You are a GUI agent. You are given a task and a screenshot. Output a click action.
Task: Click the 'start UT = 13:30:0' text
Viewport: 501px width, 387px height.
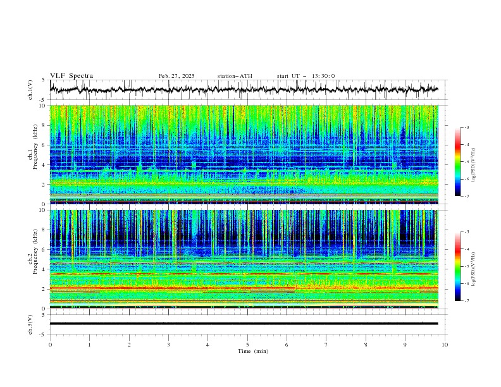(306, 76)
